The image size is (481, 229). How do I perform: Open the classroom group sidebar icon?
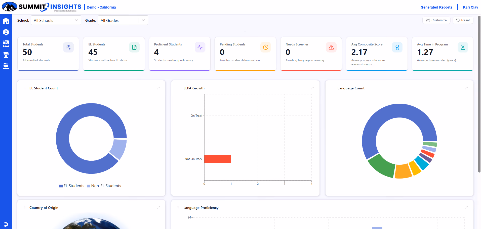point(6,43)
